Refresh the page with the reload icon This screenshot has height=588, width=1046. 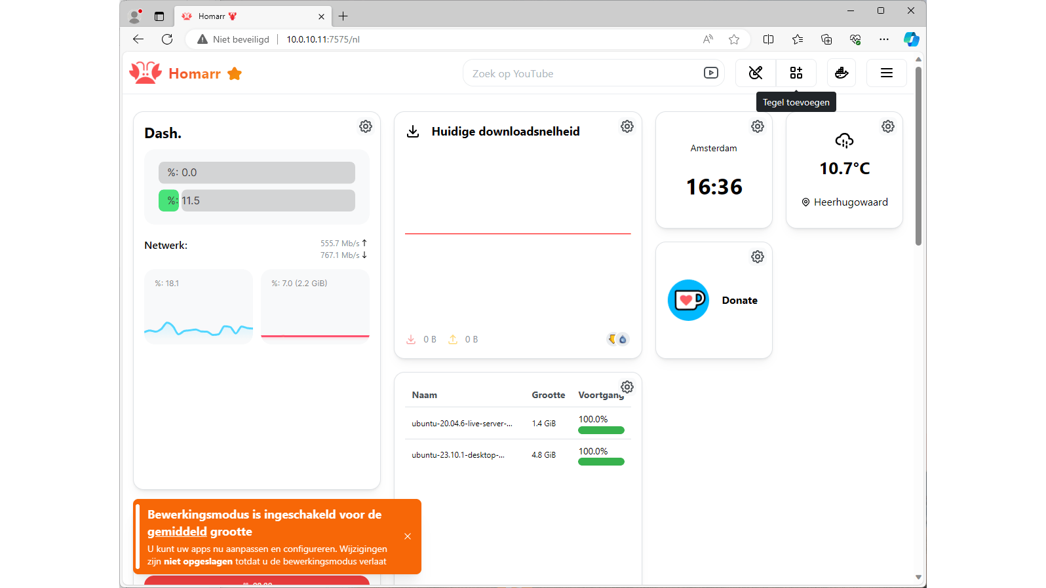[x=167, y=39]
